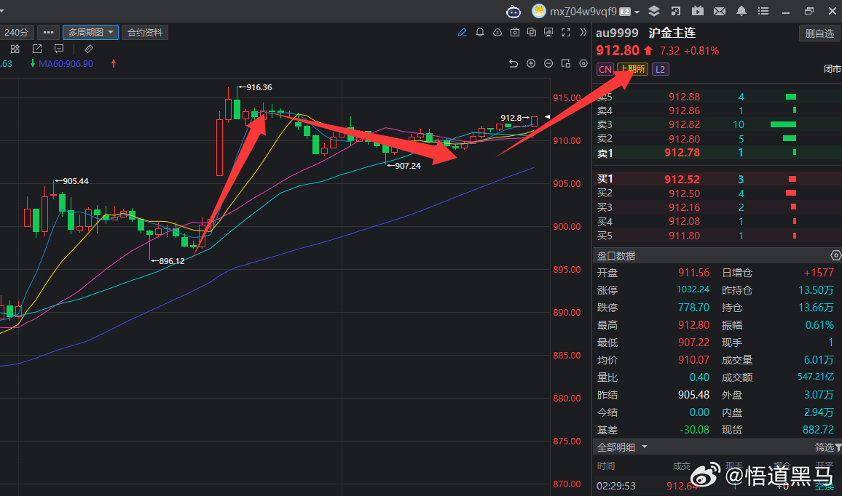Screen dimensions: 842x496
Task: Click the CN market tag
Action: coord(605,69)
